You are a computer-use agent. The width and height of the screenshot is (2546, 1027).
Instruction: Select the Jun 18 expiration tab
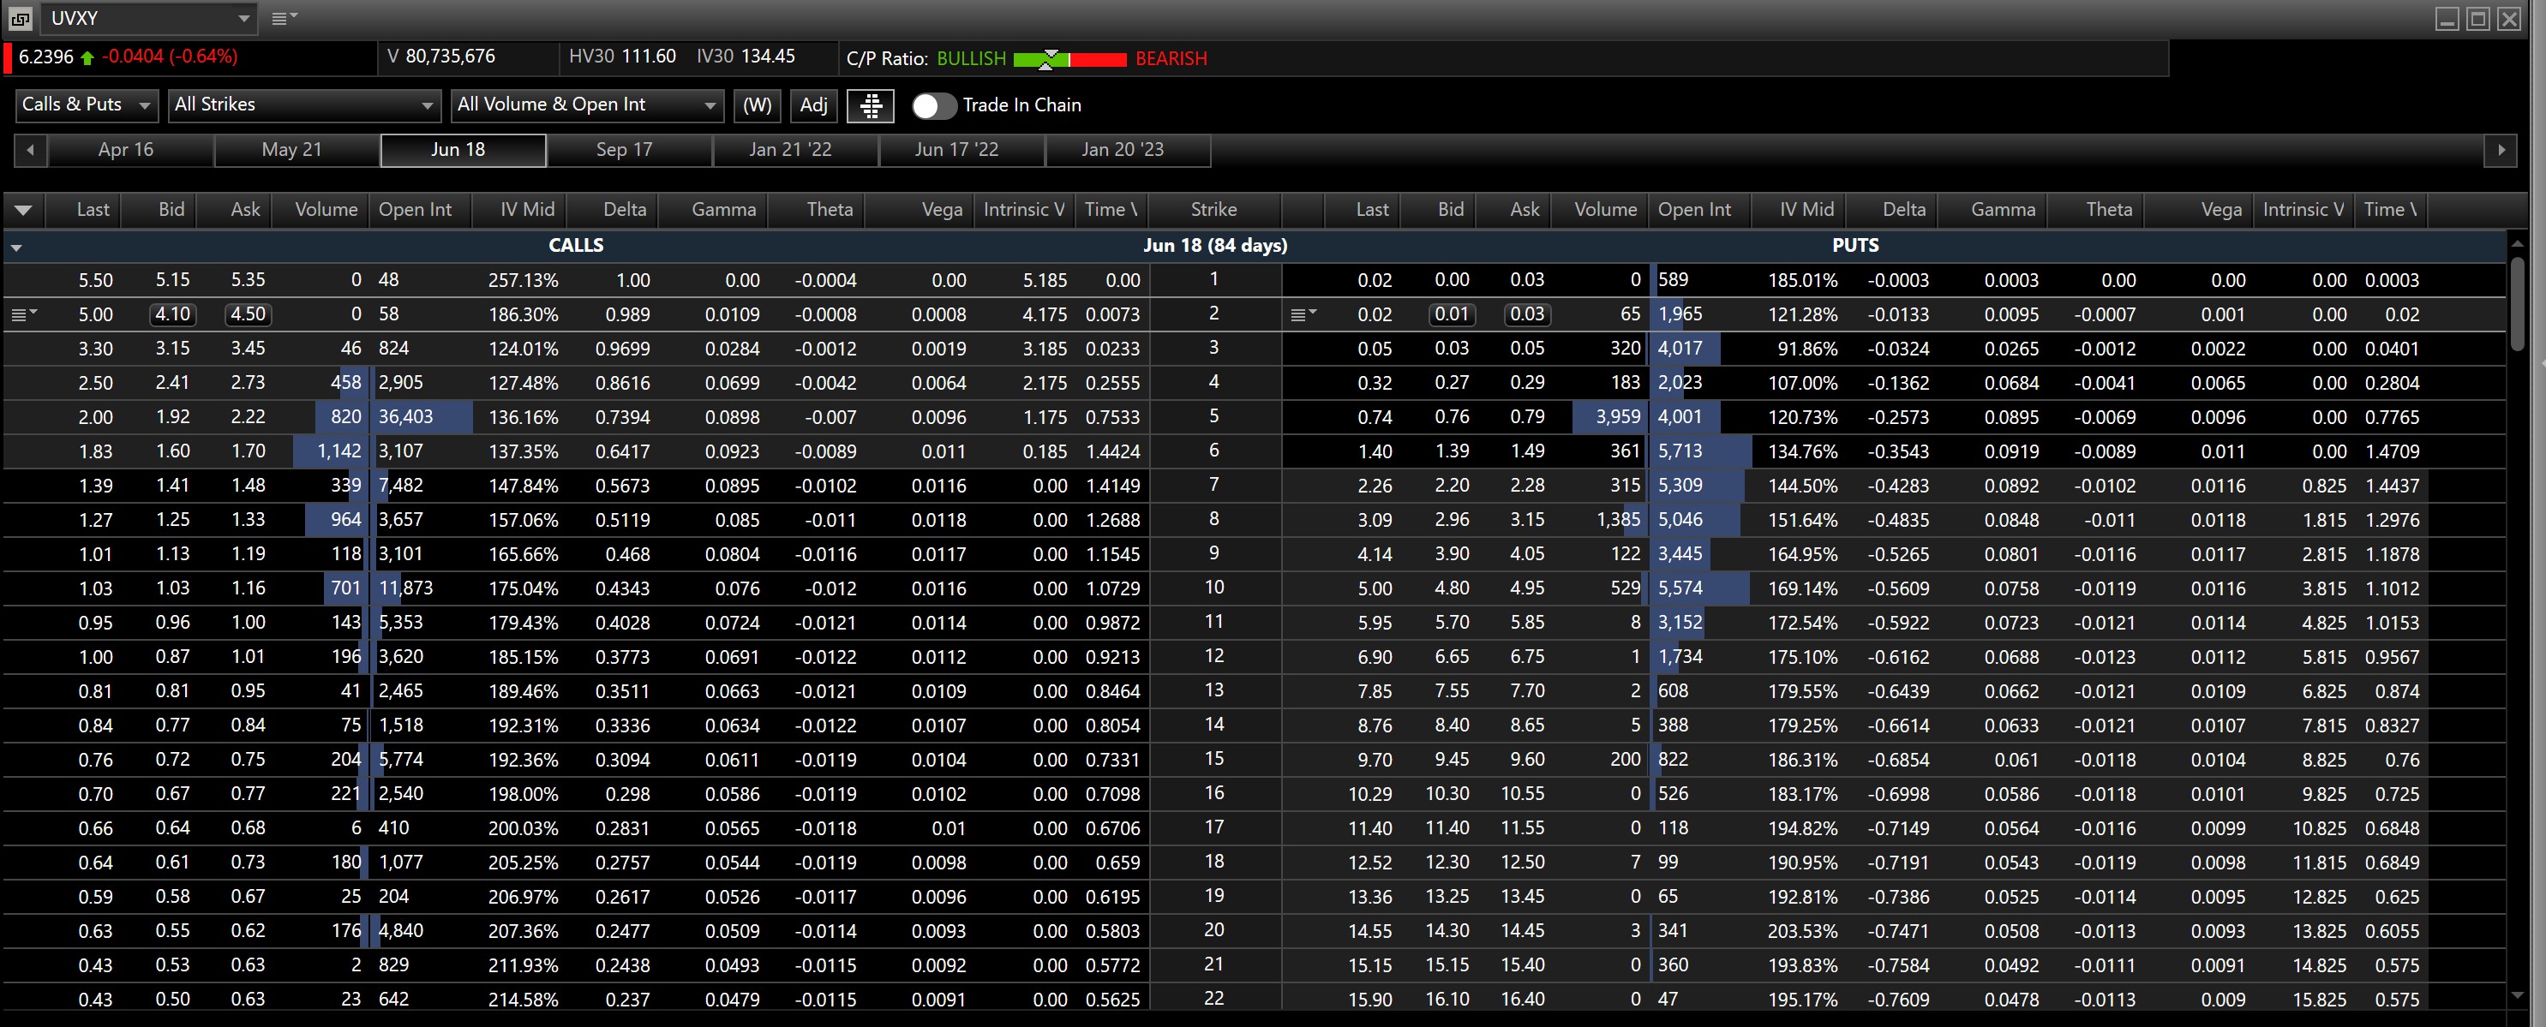pos(463,150)
